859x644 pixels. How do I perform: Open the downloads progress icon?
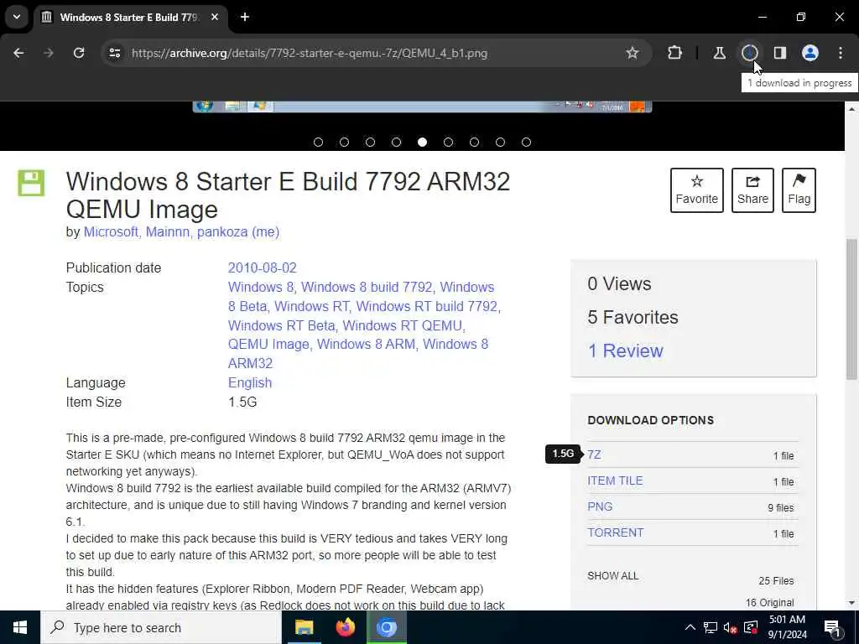[x=749, y=53]
